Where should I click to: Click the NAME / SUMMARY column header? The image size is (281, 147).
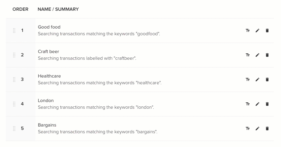[x=58, y=9]
